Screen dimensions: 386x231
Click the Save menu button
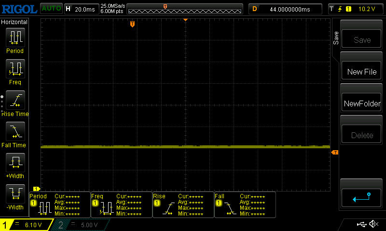[x=361, y=40]
